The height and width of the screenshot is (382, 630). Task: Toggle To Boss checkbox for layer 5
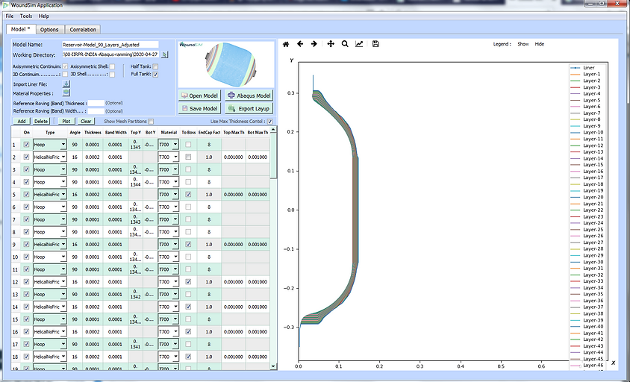[188, 195]
